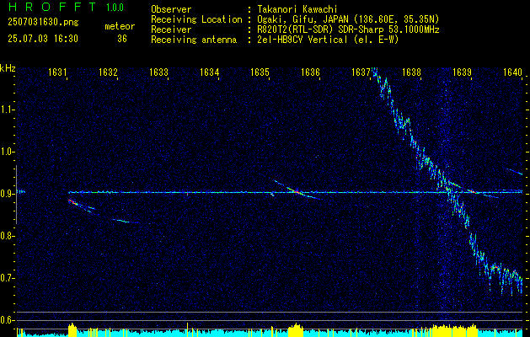
Task: Click the red meteor echo near 1636
Action: pos(296,191)
